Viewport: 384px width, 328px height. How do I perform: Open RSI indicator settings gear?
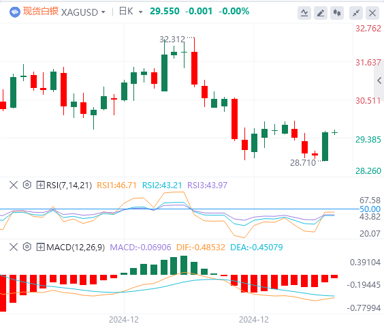click(x=27, y=185)
